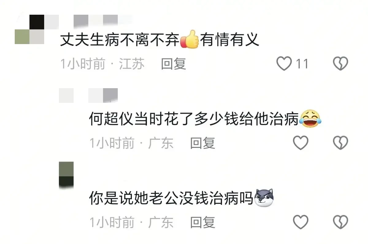Viewport: 368px width, 244px height.
Task: Open avatar of the 何超仪 comment's author
Action: (x=66, y=96)
